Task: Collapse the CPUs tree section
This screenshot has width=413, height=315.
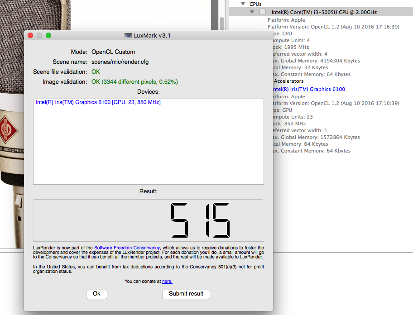Action: (243, 4)
